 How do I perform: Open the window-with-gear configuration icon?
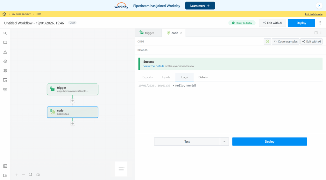coord(5,80)
